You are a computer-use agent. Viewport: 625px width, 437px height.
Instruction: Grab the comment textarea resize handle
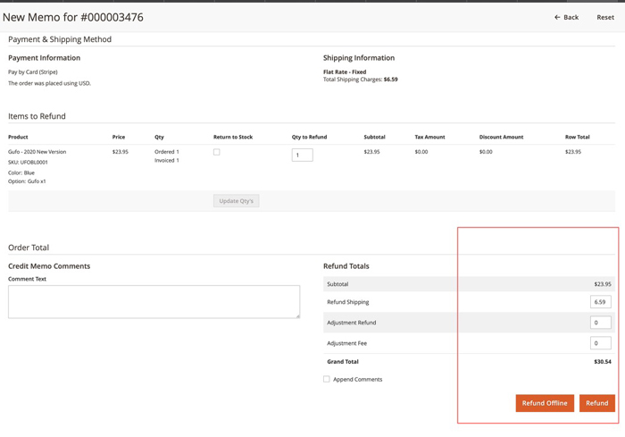297,315
